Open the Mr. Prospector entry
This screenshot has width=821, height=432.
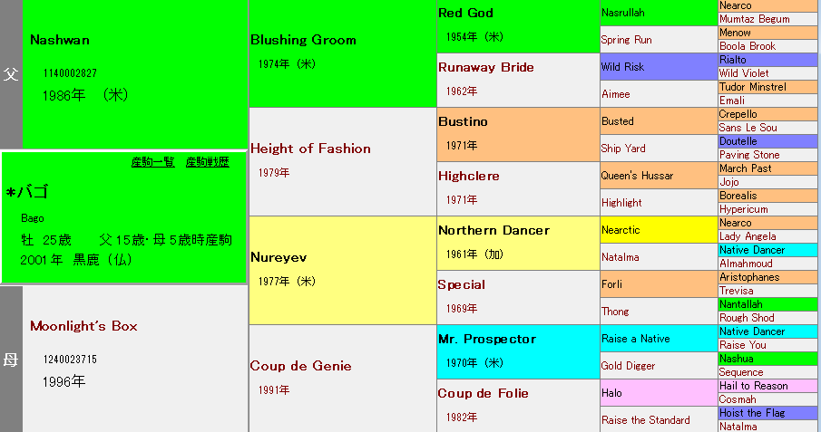[x=486, y=339]
